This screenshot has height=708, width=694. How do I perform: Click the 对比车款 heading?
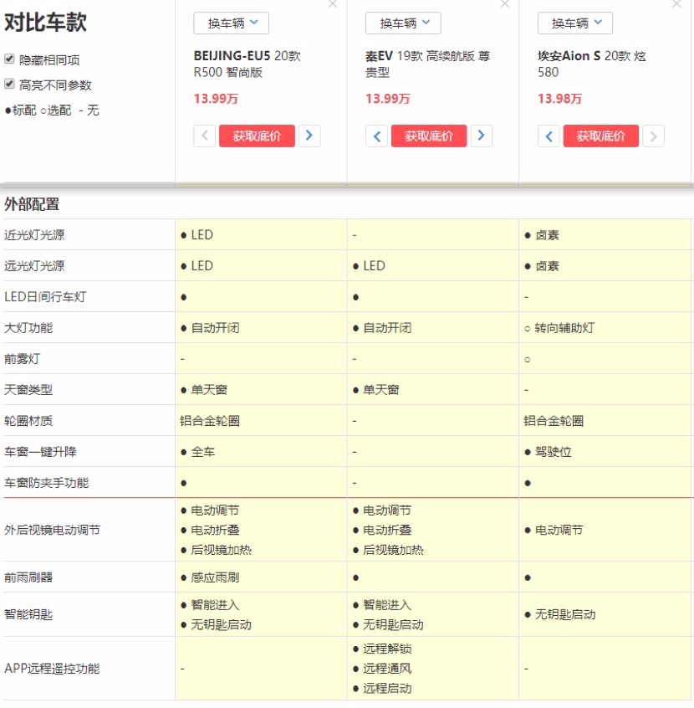click(x=46, y=22)
